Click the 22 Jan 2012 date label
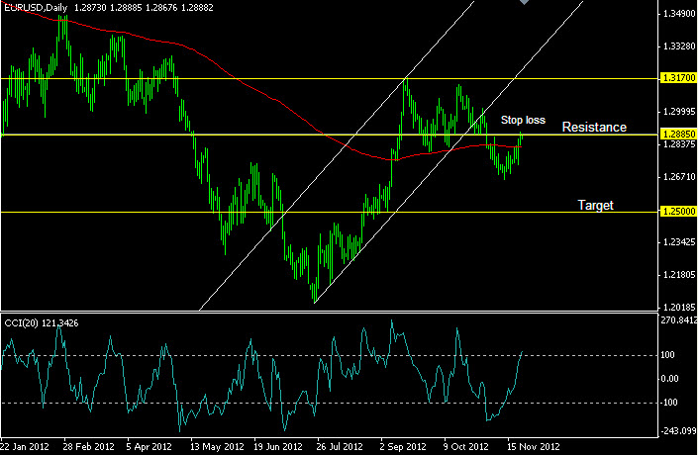 pyautogui.click(x=25, y=446)
